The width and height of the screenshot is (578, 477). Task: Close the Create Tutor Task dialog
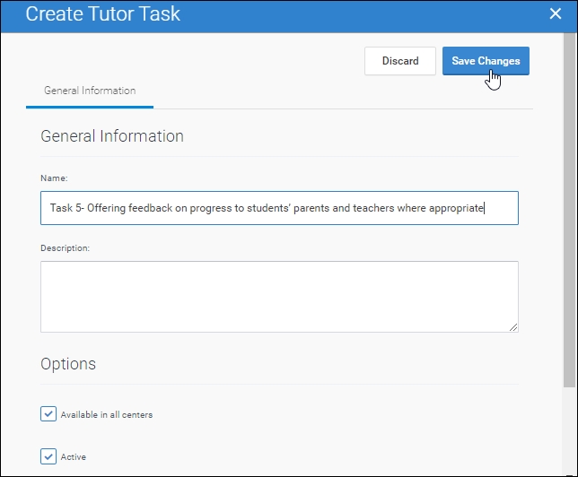pyautogui.click(x=556, y=14)
